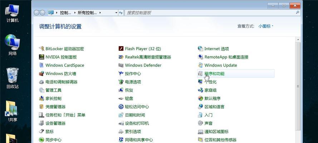The width and height of the screenshot is (318, 143).
Task: Click the 默认程序 icon
Action: pyautogui.click(x=200, y=98)
